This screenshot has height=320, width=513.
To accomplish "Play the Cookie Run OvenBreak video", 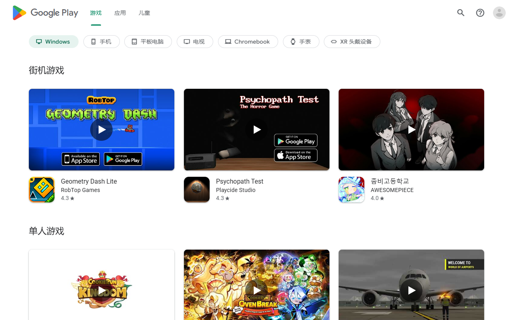I will [256, 290].
